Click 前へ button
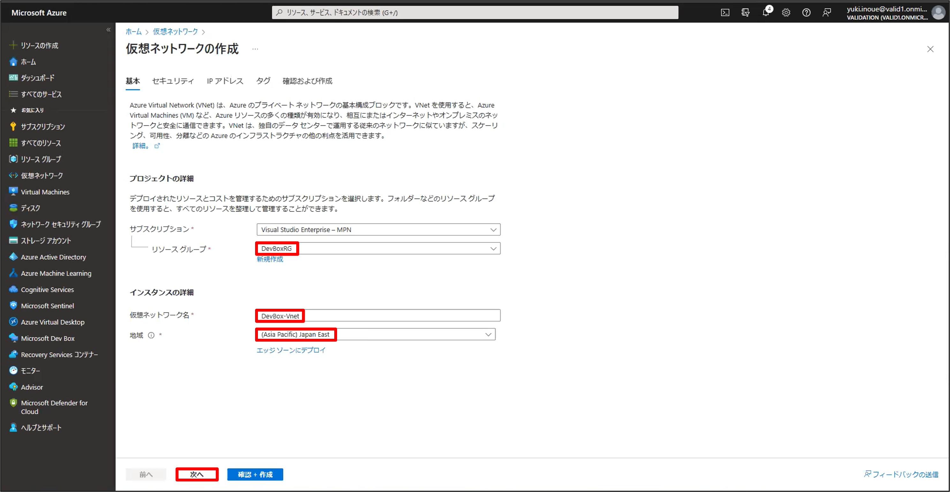 coord(146,474)
